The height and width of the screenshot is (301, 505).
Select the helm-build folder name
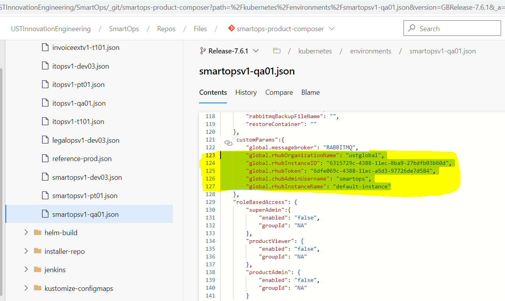[x=61, y=233]
